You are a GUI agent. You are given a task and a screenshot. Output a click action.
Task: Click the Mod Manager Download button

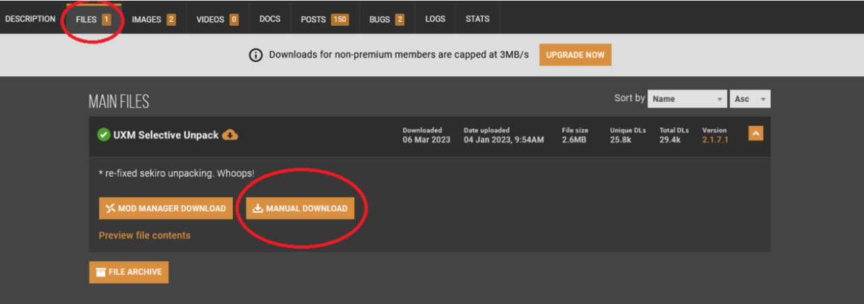(166, 208)
